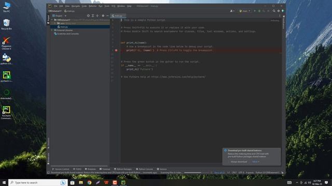Open the Python Packages tool window
Screen dimensions: 332x186
point(123,169)
